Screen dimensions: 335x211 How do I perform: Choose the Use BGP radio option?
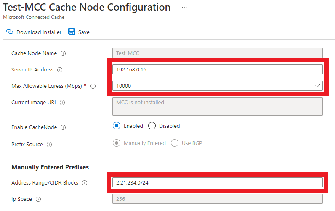point(175,143)
